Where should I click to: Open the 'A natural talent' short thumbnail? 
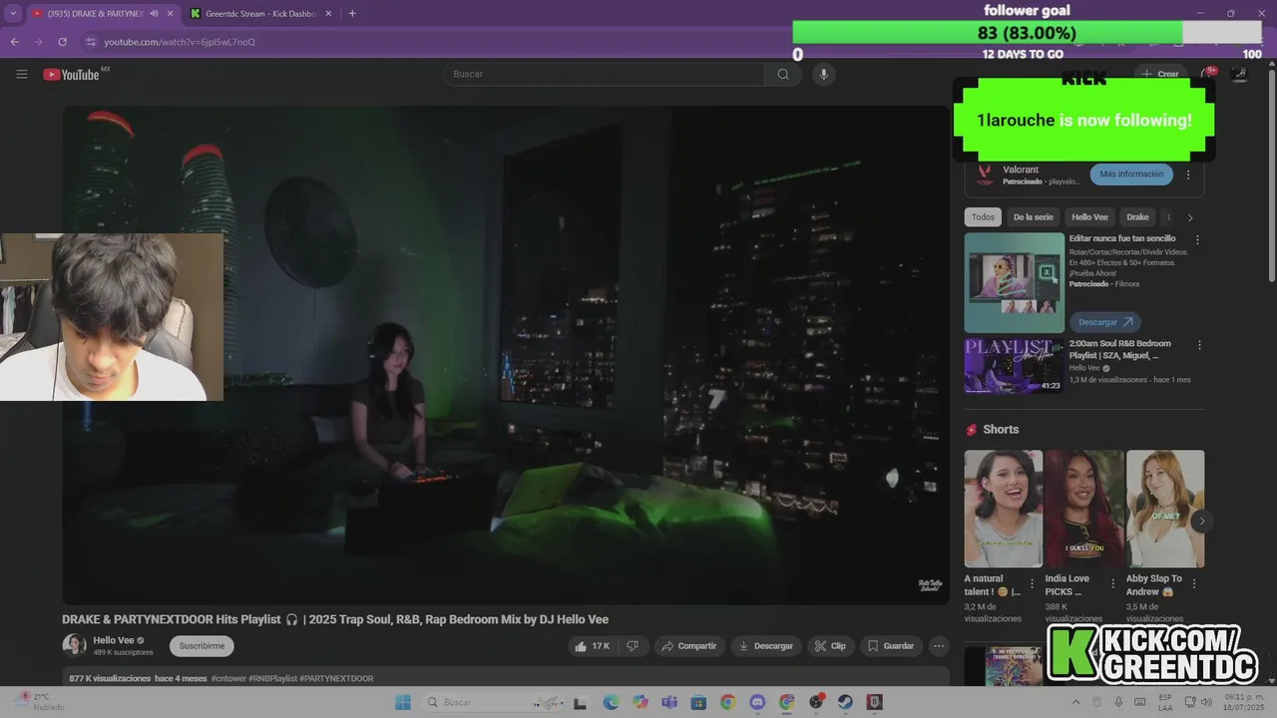[1003, 509]
